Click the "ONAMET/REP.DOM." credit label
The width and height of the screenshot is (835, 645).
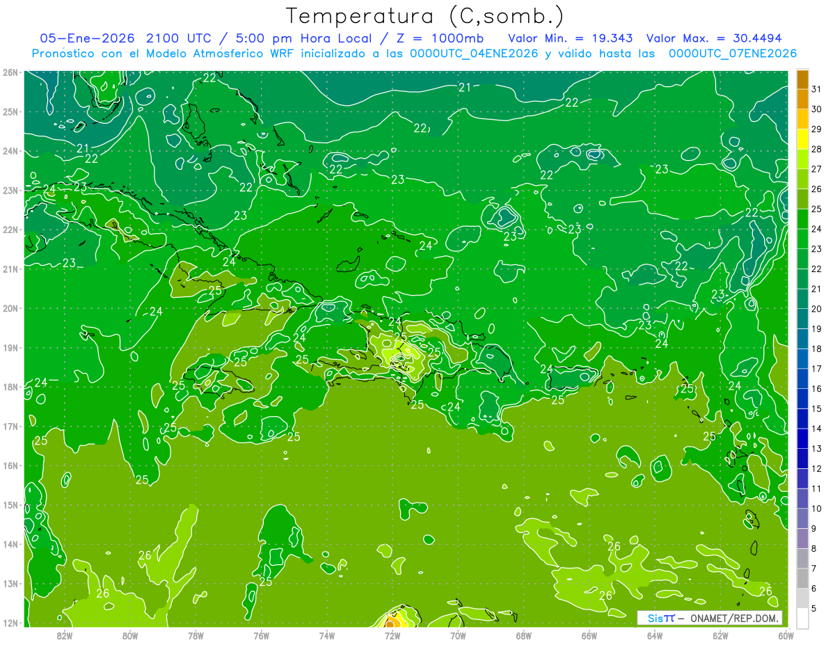click(x=733, y=618)
